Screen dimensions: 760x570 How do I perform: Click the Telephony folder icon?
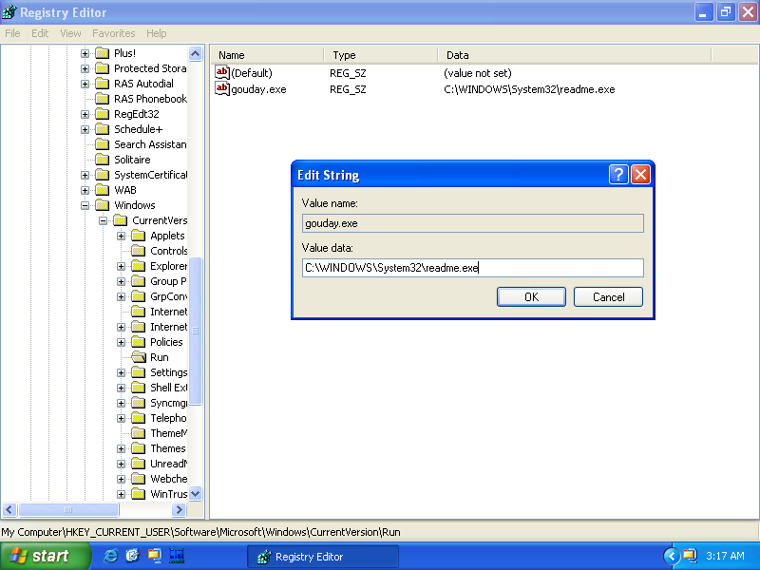[x=139, y=418]
